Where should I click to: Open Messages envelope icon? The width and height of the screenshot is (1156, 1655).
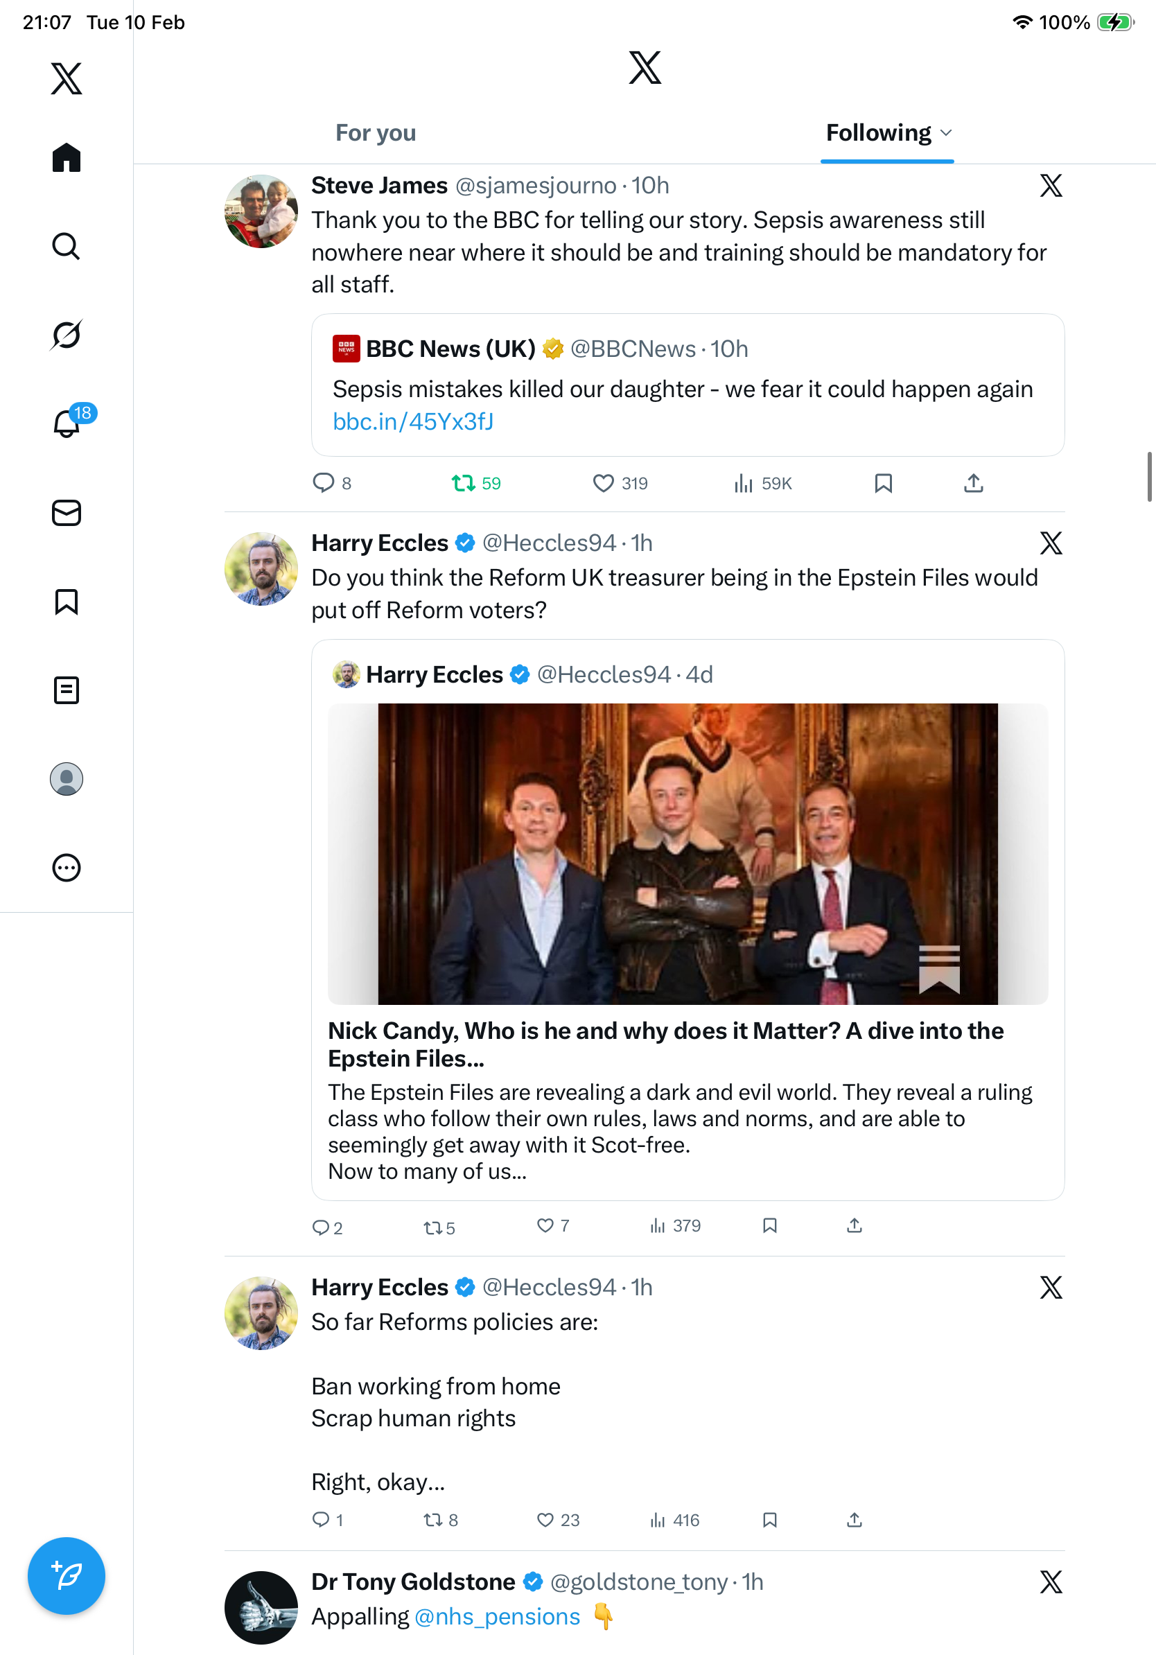(x=67, y=514)
